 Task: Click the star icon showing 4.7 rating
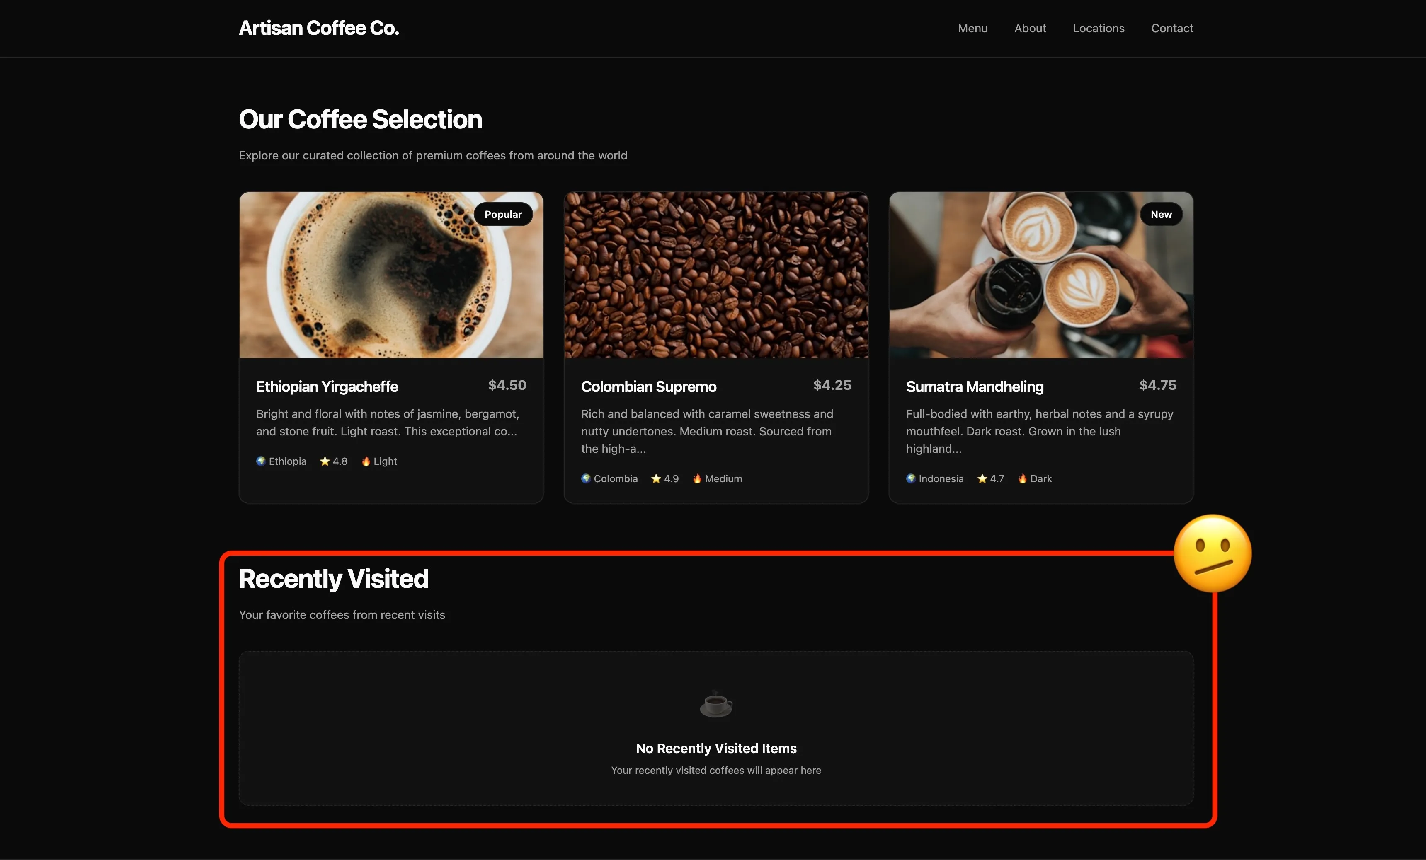click(982, 478)
